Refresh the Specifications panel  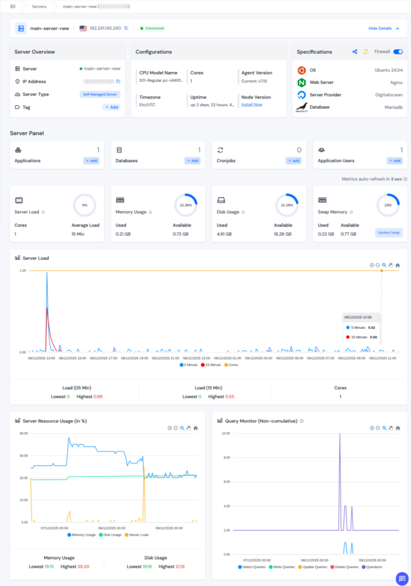point(366,52)
